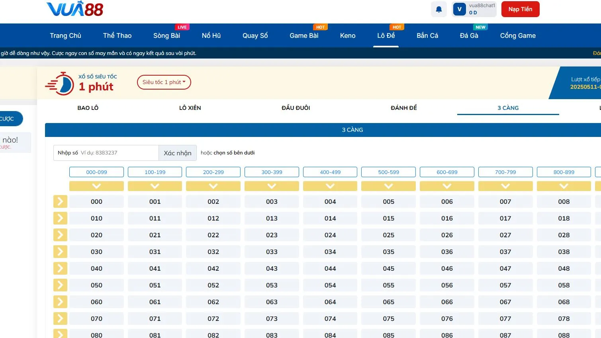
Task: Click the 1 phút stopwatch icon
Action: 60,84
